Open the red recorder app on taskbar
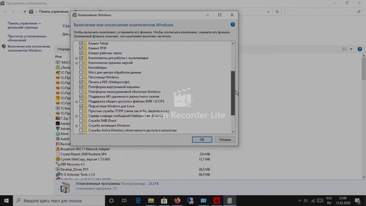 (x=217, y=201)
